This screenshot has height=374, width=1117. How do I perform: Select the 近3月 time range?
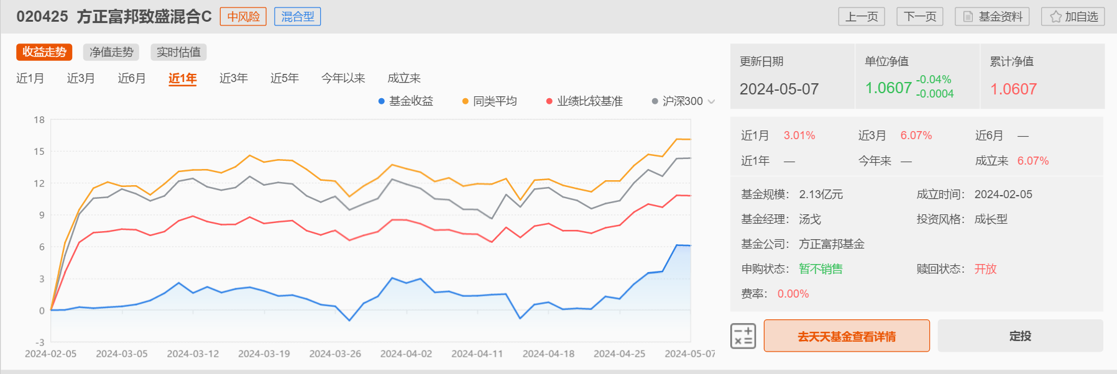point(81,78)
